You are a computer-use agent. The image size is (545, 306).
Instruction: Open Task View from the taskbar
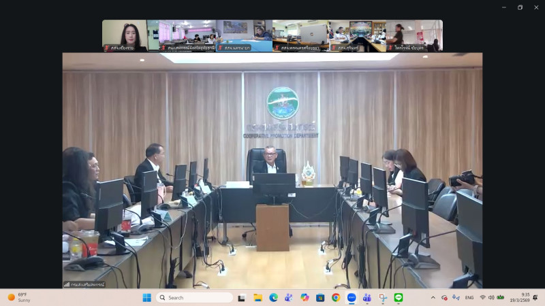tap(241, 298)
